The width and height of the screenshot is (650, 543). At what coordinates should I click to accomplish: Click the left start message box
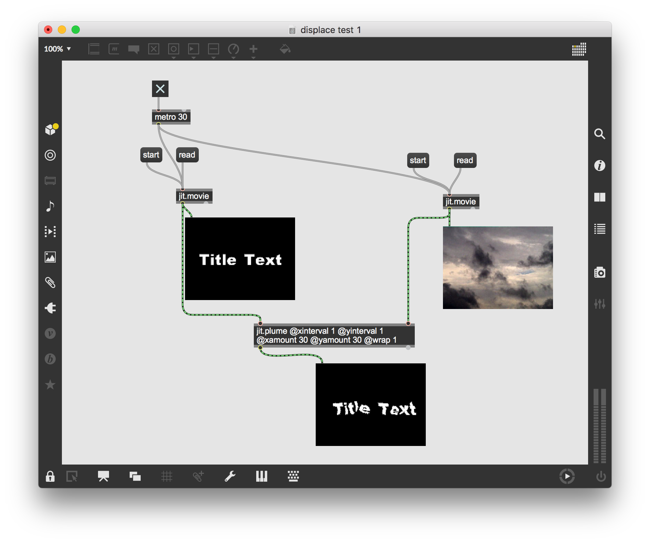(151, 155)
